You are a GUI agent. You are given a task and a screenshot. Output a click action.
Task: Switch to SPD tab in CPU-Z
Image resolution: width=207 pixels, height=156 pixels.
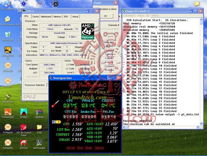pos(66,17)
